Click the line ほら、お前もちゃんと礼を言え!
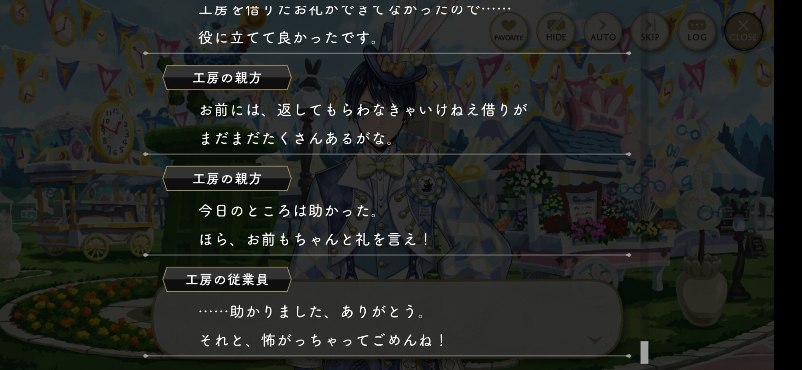 click(x=314, y=240)
